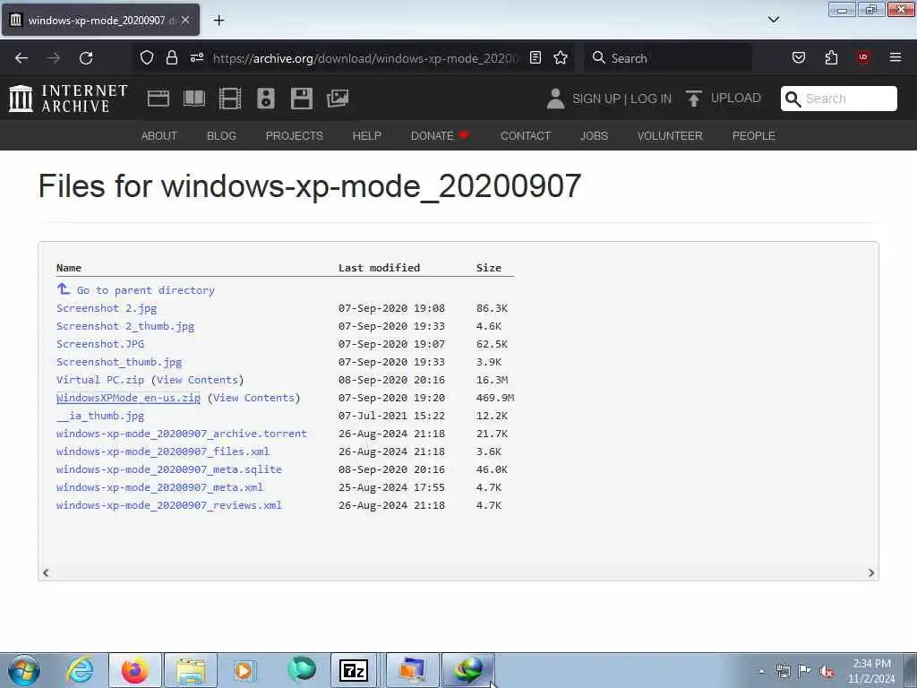Open Screenshot.JPG file link

(100, 344)
